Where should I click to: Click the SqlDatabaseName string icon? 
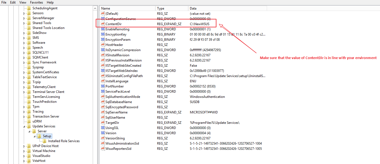tap(103, 102)
